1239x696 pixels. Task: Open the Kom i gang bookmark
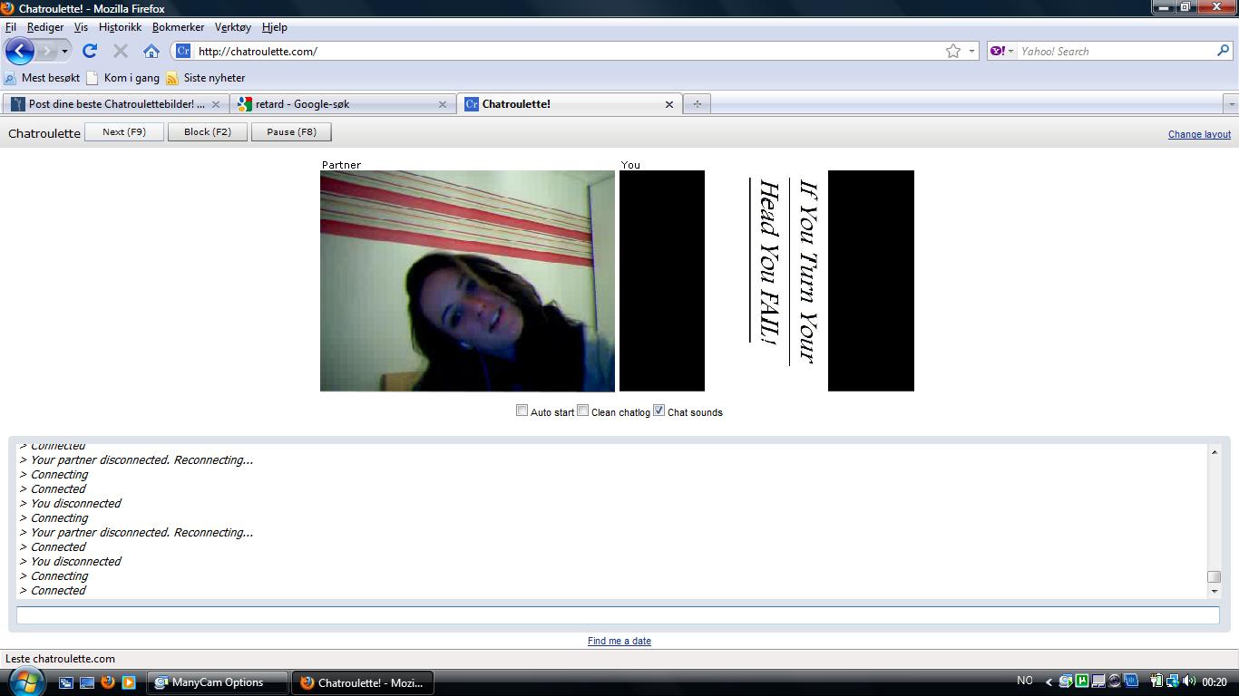(x=123, y=78)
